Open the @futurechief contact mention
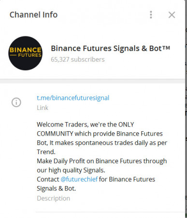Image resolution: width=187 pixels, height=218 pixels. (79, 179)
